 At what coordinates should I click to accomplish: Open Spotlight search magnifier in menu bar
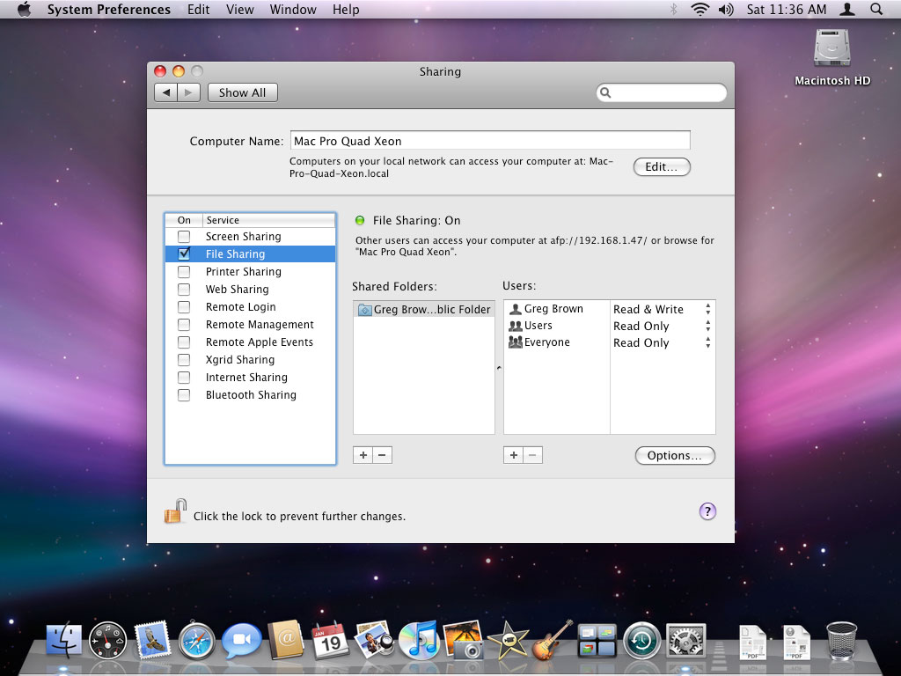click(876, 9)
